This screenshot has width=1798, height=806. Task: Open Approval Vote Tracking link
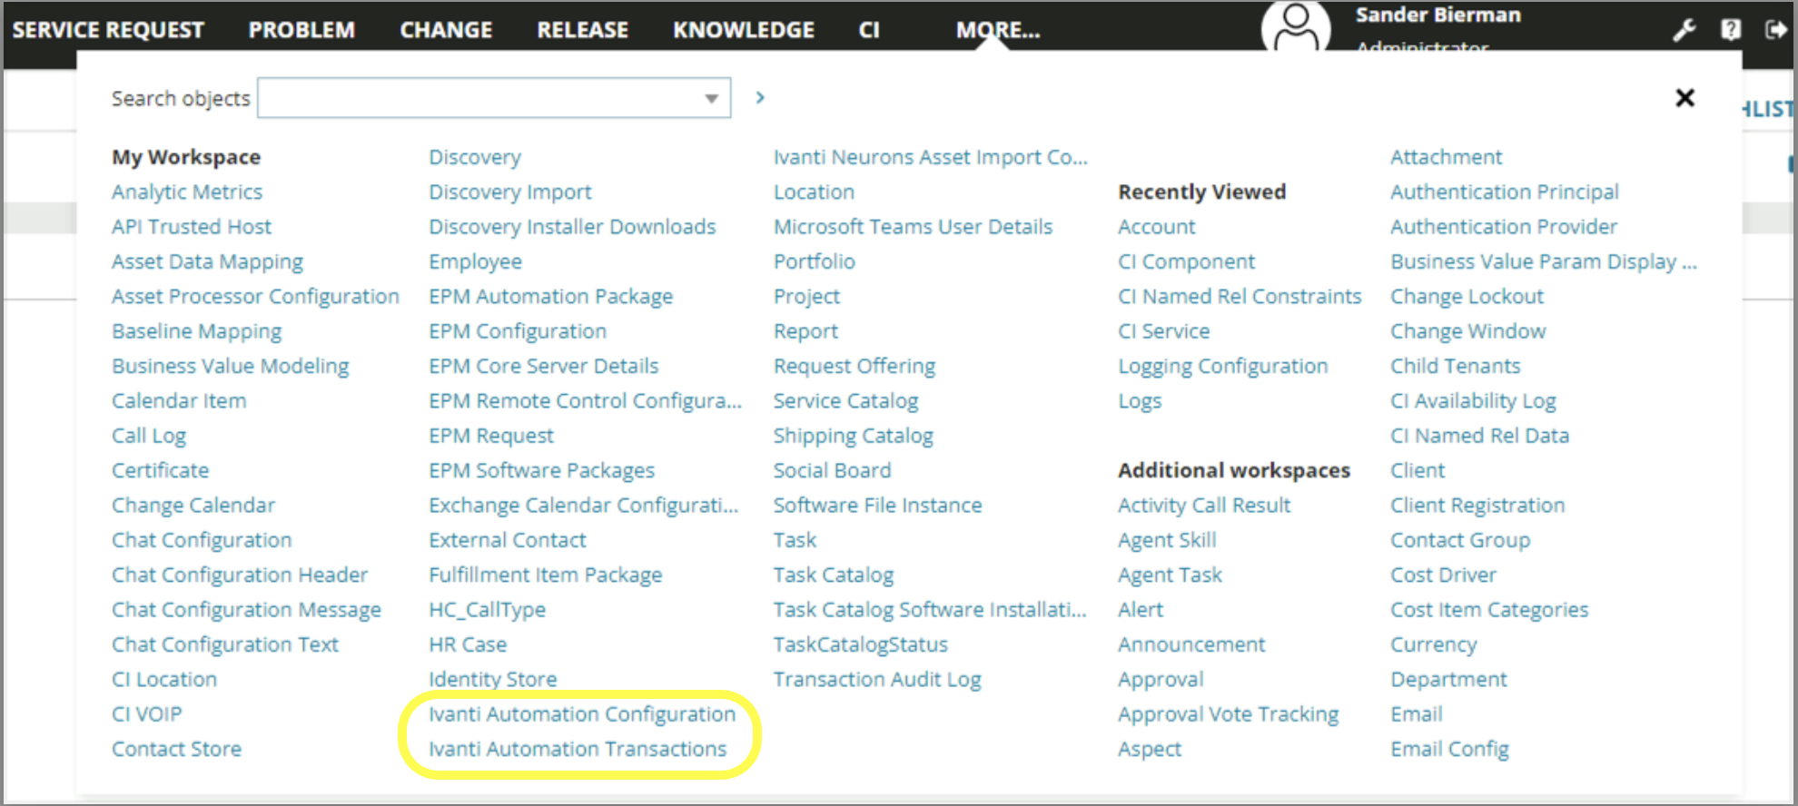click(1228, 714)
